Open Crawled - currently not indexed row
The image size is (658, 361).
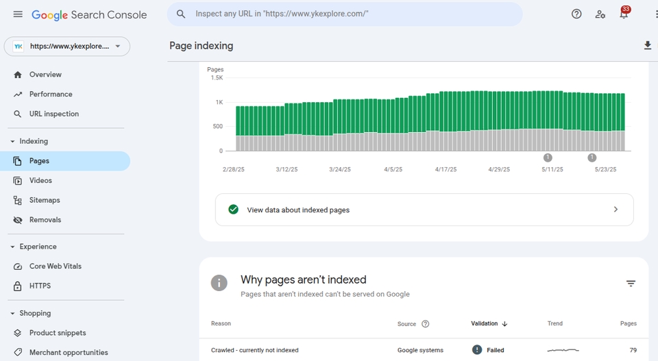coord(424,350)
